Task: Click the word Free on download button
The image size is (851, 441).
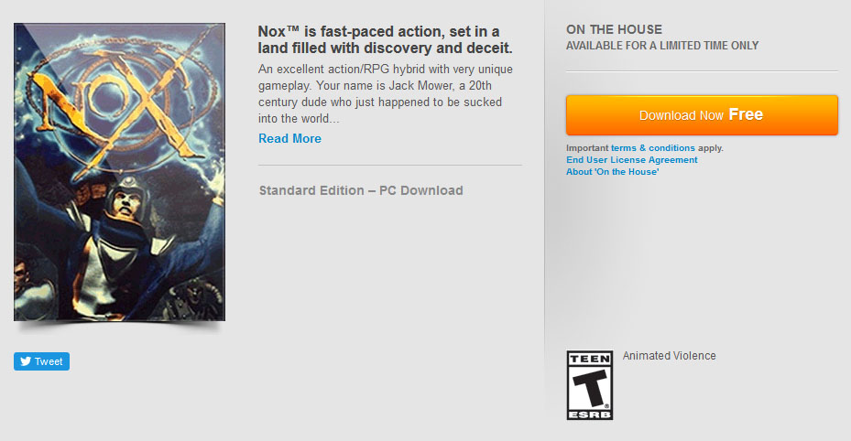Action: point(746,115)
